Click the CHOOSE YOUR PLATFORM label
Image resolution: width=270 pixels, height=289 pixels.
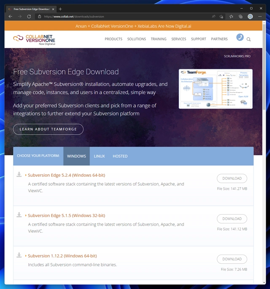(x=38, y=156)
